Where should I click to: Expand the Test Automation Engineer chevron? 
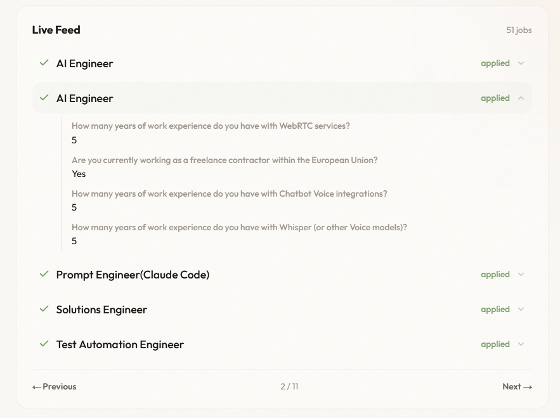click(x=521, y=344)
